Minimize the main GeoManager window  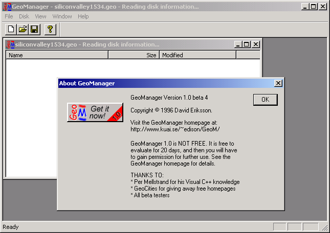[x=305, y=7]
